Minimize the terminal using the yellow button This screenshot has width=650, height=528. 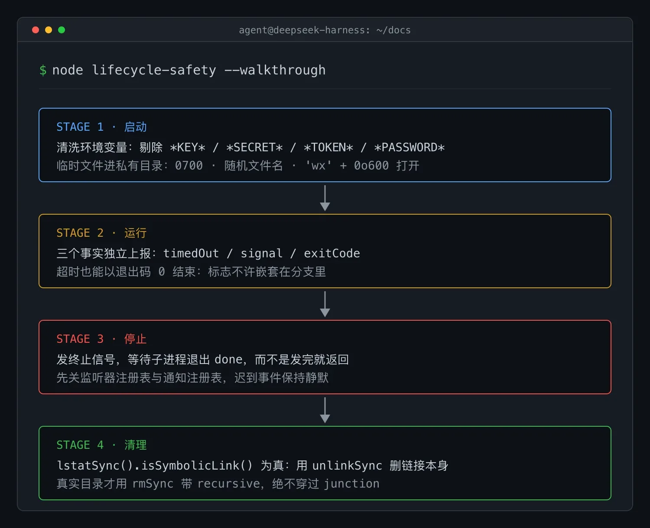[x=49, y=30]
